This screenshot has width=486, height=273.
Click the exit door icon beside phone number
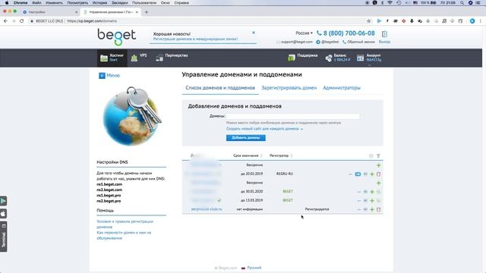(x=384, y=33)
